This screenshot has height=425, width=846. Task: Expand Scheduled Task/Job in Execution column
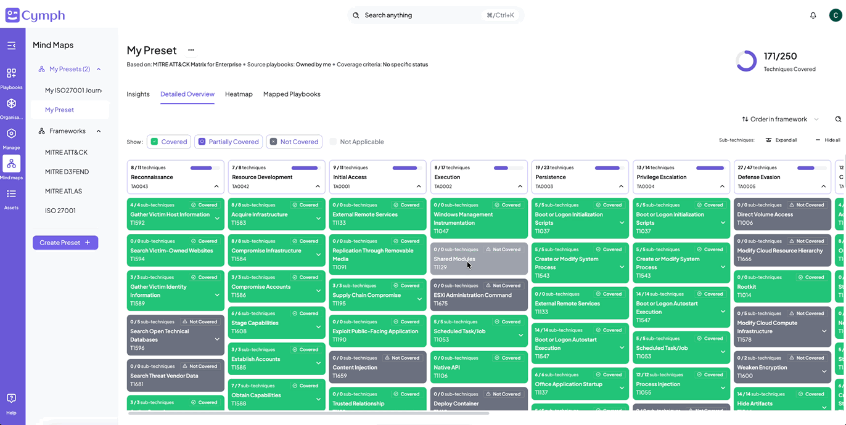click(x=520, y=335)
